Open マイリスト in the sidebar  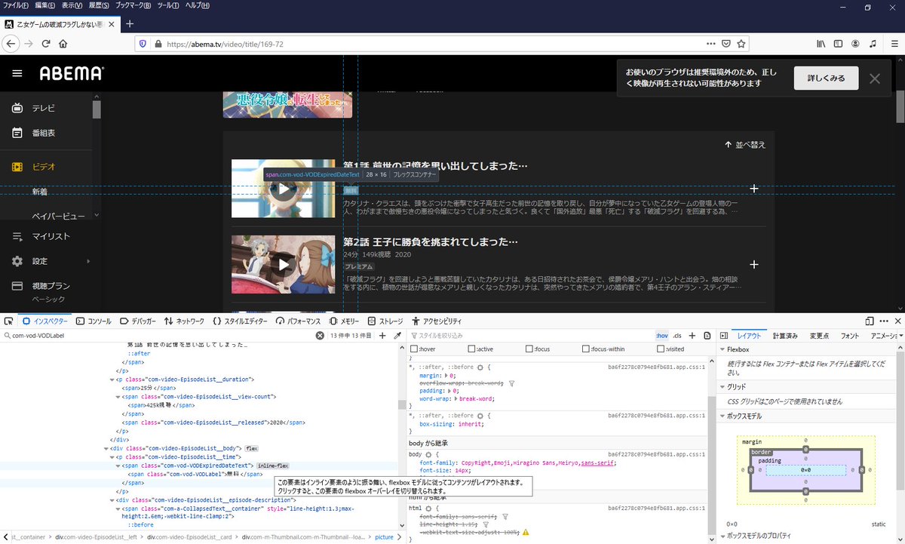coord(51,236)
